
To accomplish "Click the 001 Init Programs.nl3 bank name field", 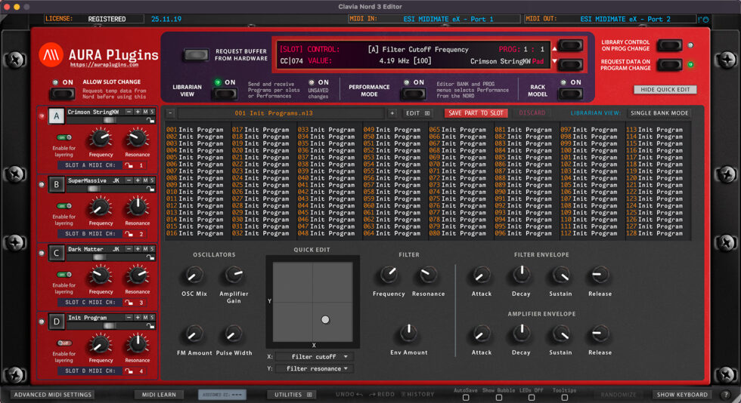I will click(x=281, y=113).
